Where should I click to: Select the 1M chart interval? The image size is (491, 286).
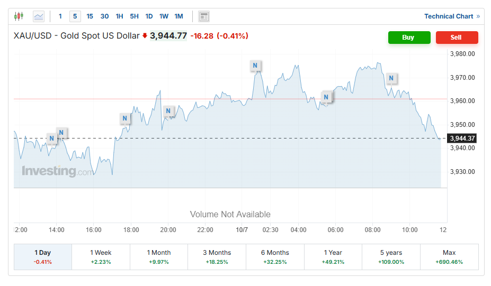[178, 16]
